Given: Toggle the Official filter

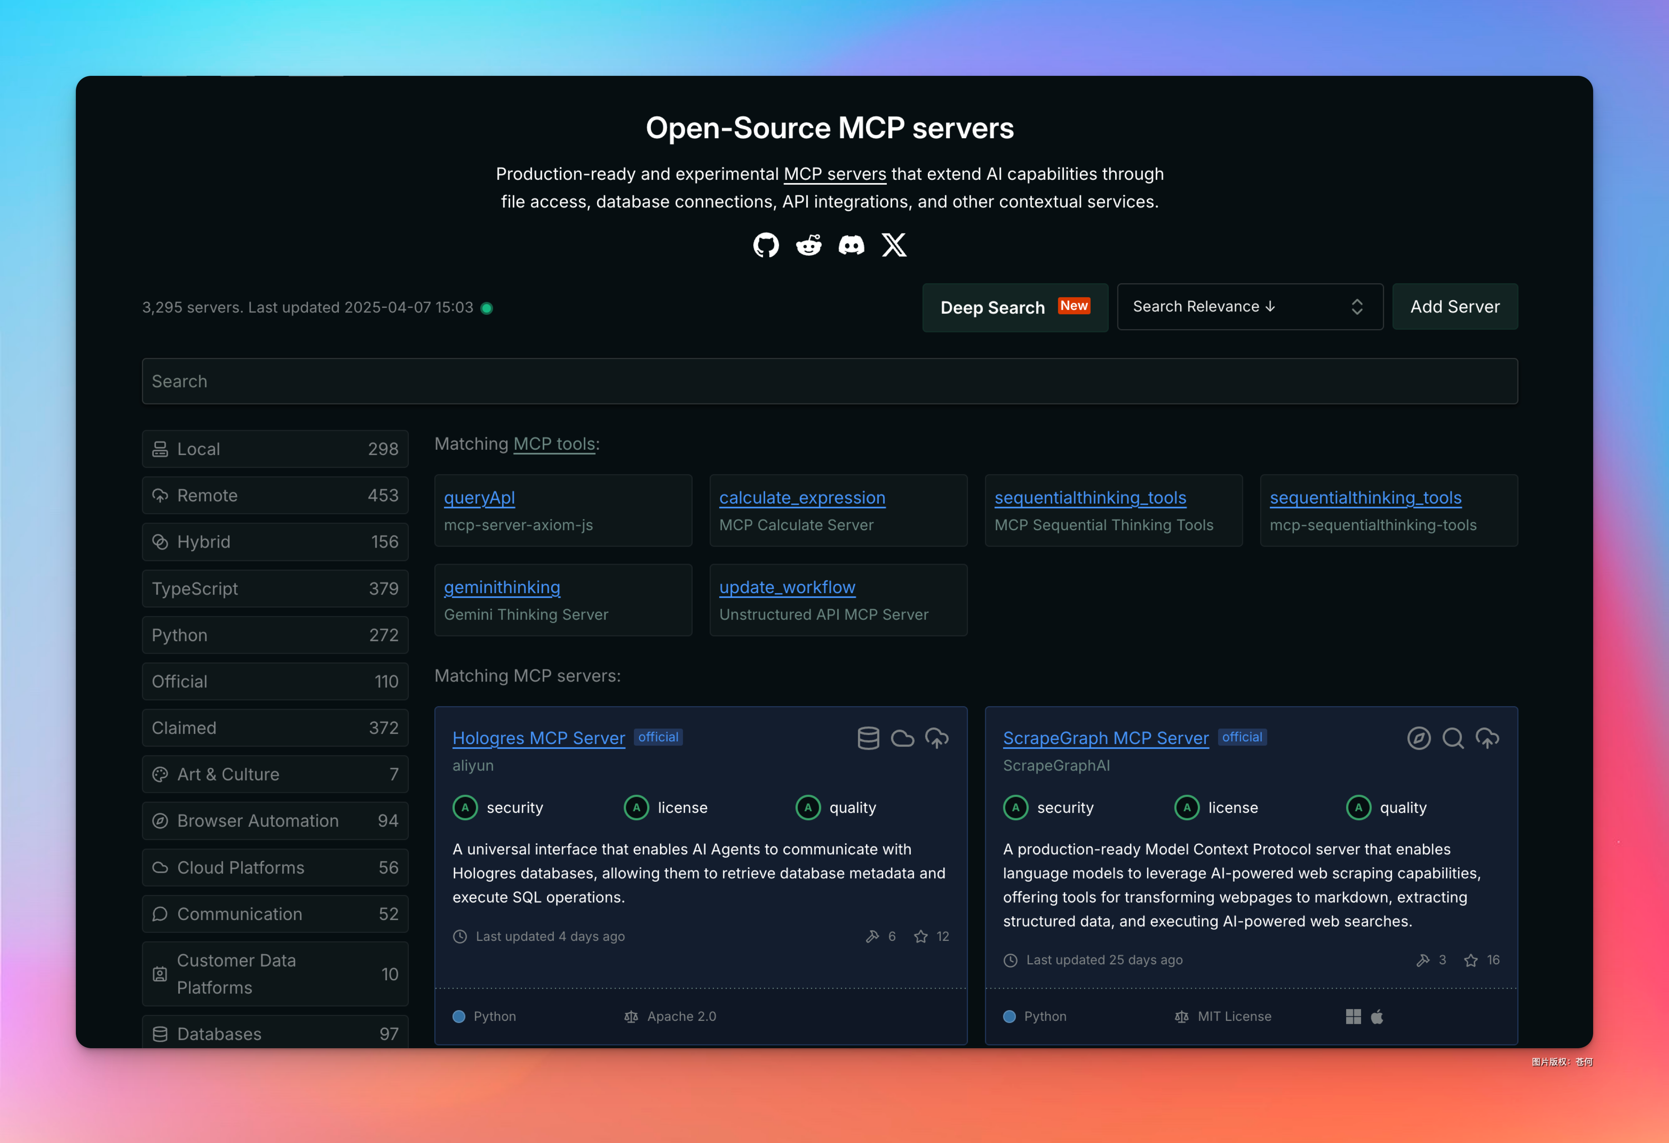Looking at the screenshot, I should tap(275, 681).
